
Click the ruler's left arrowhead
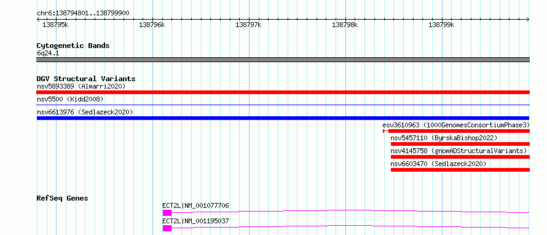pyautogui.click(x=38, y=20)
